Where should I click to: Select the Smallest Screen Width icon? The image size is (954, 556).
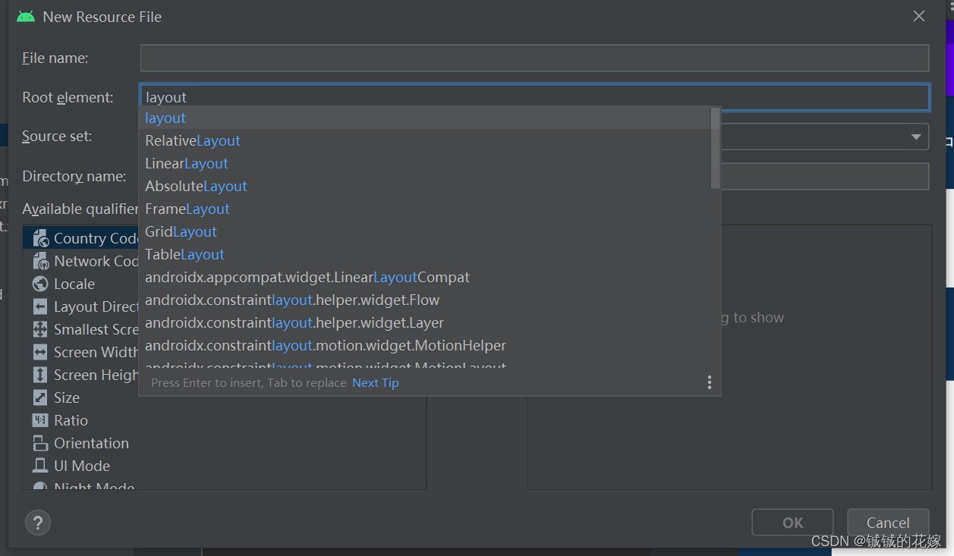click(x=40, y=329)
